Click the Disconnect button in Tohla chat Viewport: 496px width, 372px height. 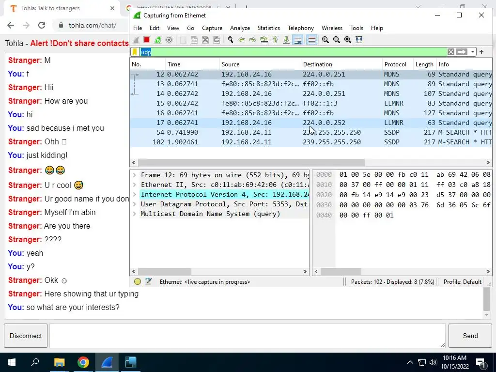(x=26, y=336)
